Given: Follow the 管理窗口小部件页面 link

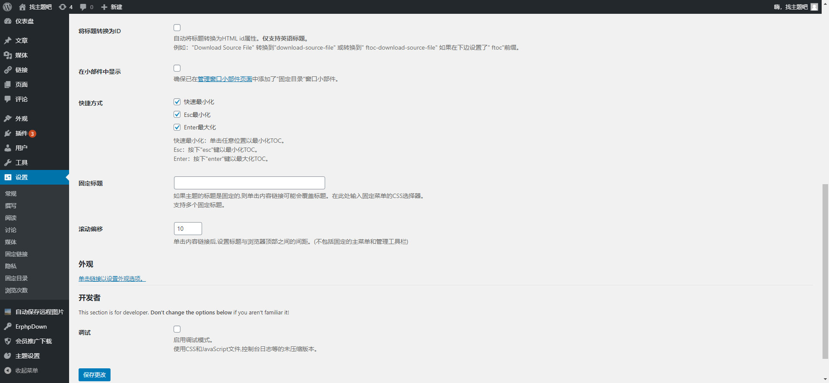Looking at the screenshot, I should click(225, 79).
